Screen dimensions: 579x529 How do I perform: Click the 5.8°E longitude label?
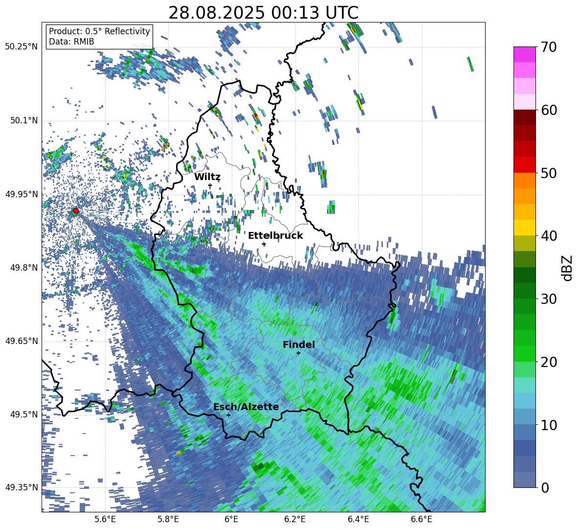tap(168, 519)
